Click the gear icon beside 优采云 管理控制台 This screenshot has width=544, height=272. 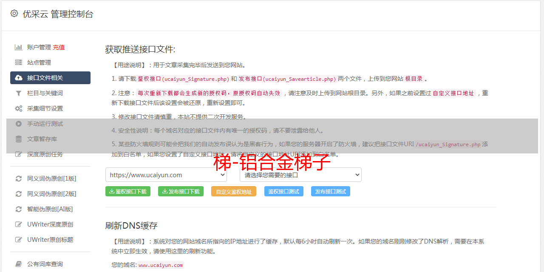(14, 14)
